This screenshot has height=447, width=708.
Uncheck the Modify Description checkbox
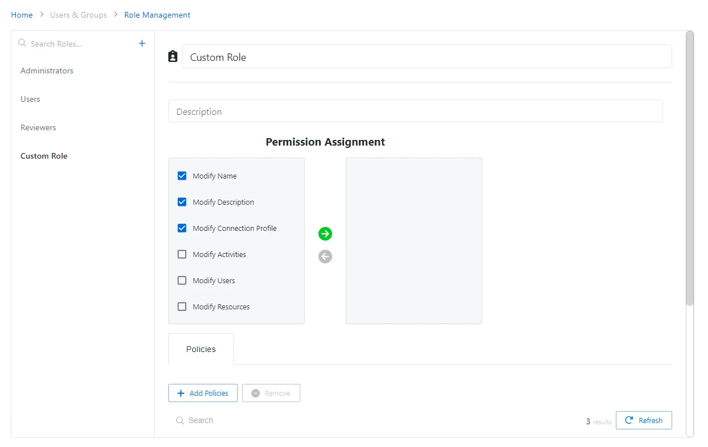click(x=182, y=202)
